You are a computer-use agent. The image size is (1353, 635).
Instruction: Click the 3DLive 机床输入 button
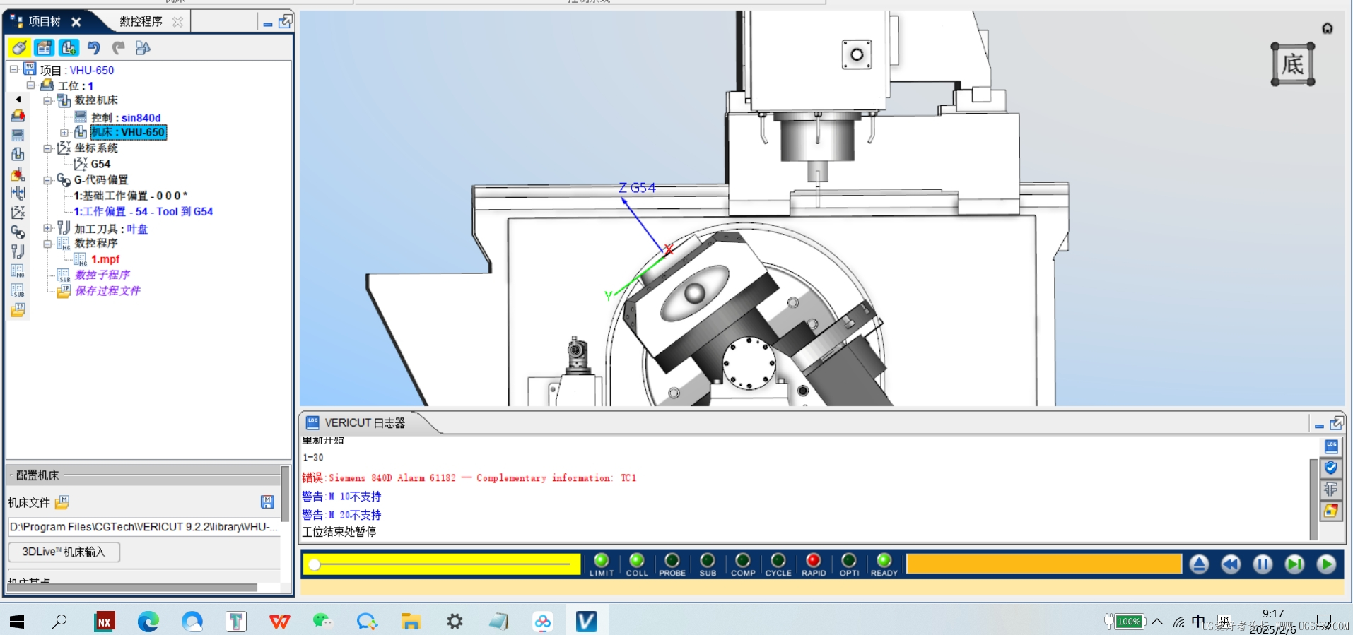(64, 552)
